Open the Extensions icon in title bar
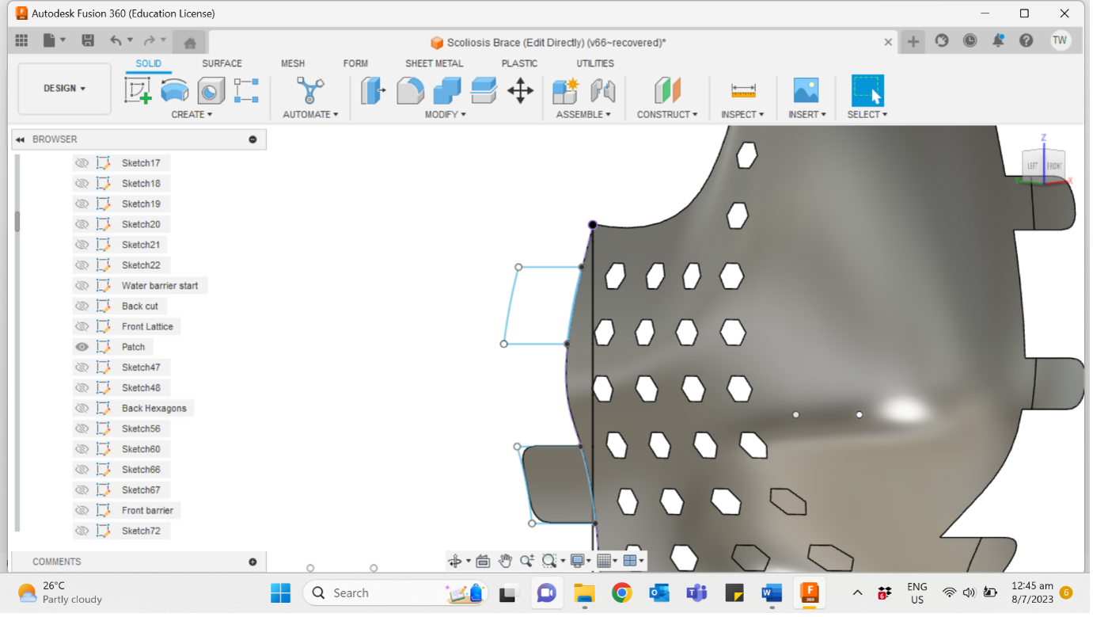Viewport: 1093px width, 617px height. (942, 40)
